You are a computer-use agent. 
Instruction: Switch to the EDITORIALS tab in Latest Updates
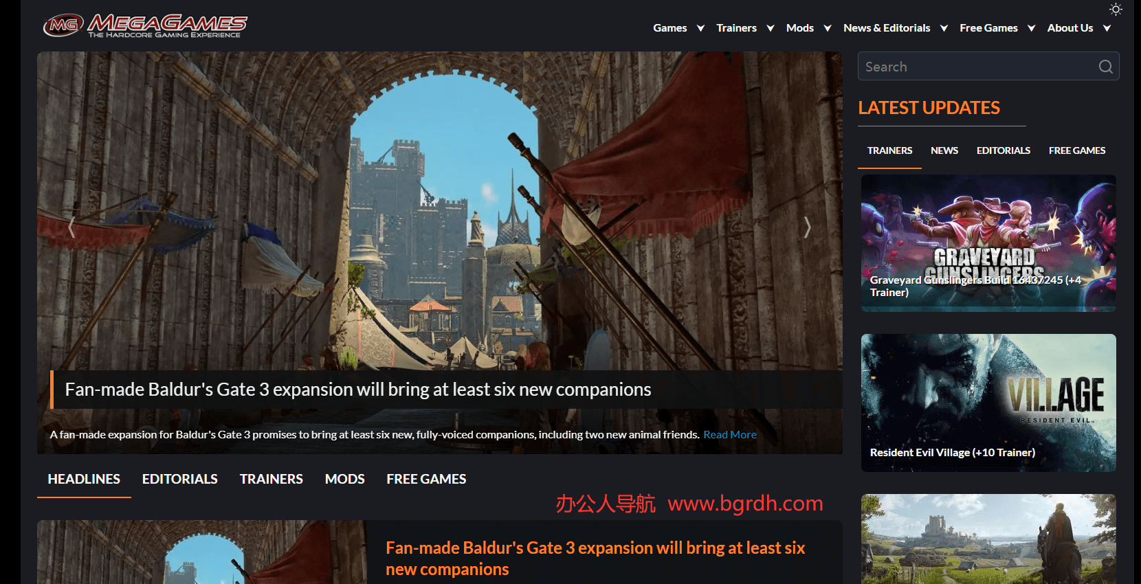(1003, 150)
